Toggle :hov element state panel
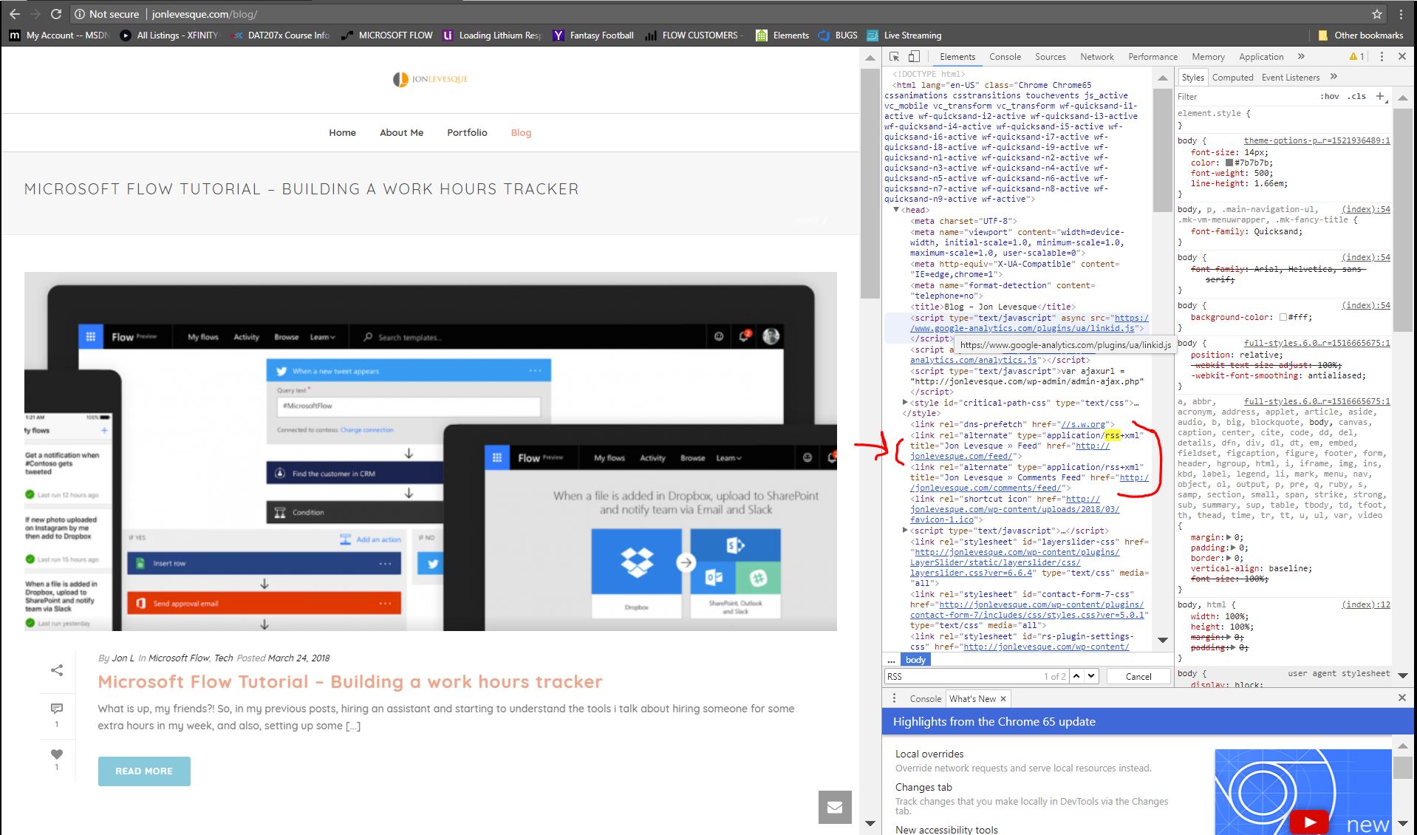The height and width of the screenshot is (835, 1417). [x=1330, y=96]
